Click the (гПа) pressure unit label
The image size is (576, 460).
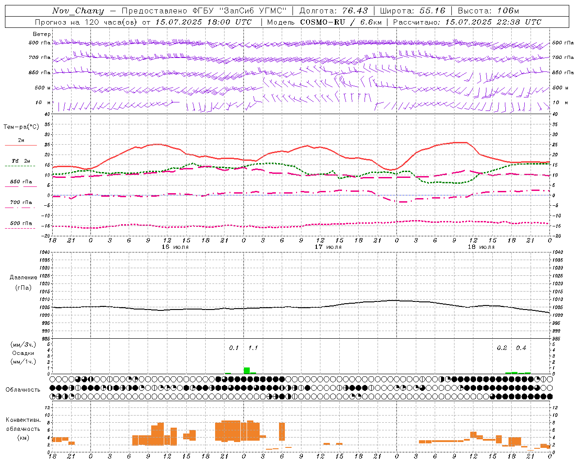click(x=23, y=287)
